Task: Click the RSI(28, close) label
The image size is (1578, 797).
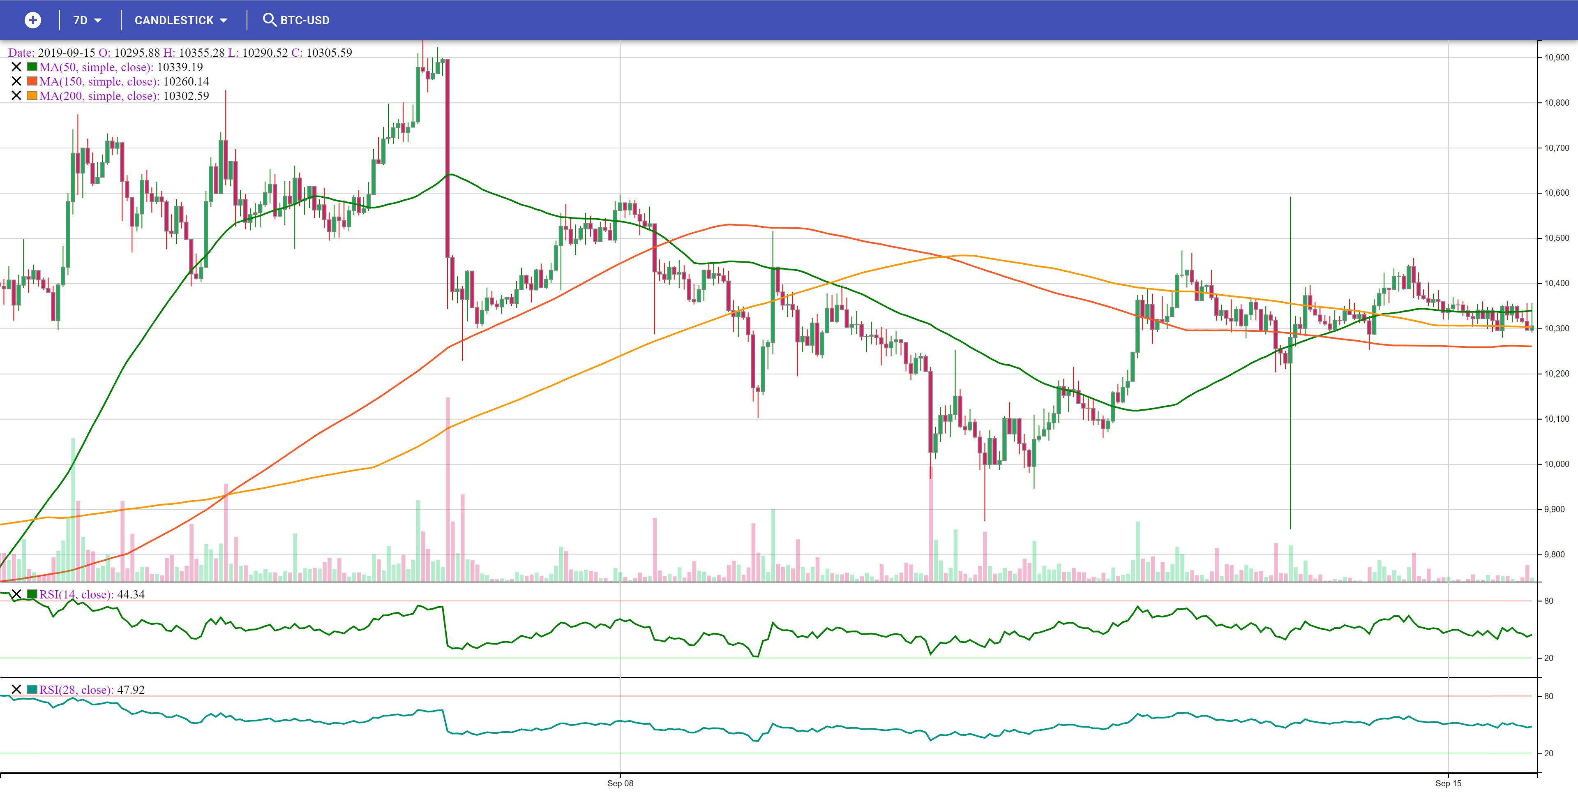Action: coord(76,690)
